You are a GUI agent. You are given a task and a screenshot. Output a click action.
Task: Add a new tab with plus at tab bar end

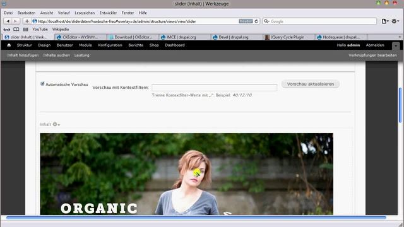pyautogui.click(x=400, y=37)
